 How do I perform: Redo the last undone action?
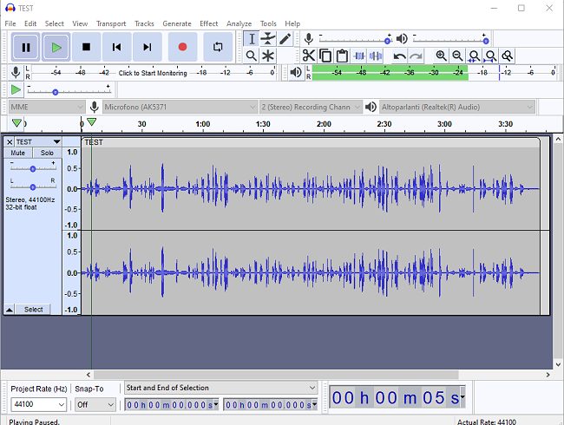tap(416, 56)
